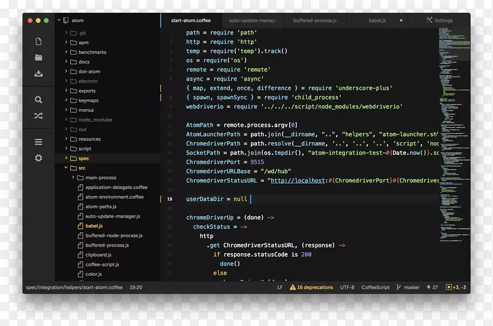This screenshot has height=326, width=493.
Task: Click the clipboard.js file icon
Action: click(81, 255)
